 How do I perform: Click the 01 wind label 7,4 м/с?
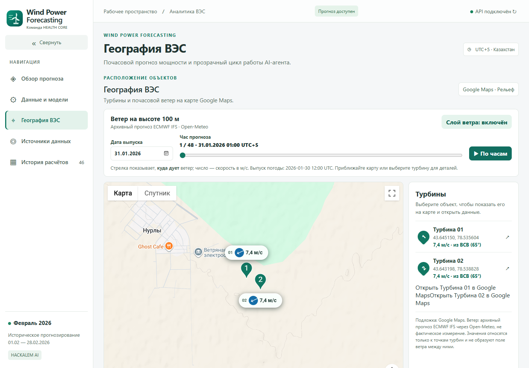pyautogui.click(x=246, y=252)
